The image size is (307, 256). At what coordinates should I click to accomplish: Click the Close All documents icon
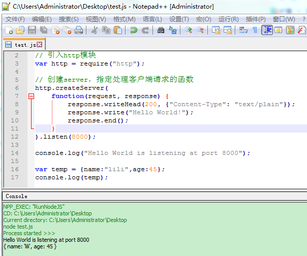67,30
